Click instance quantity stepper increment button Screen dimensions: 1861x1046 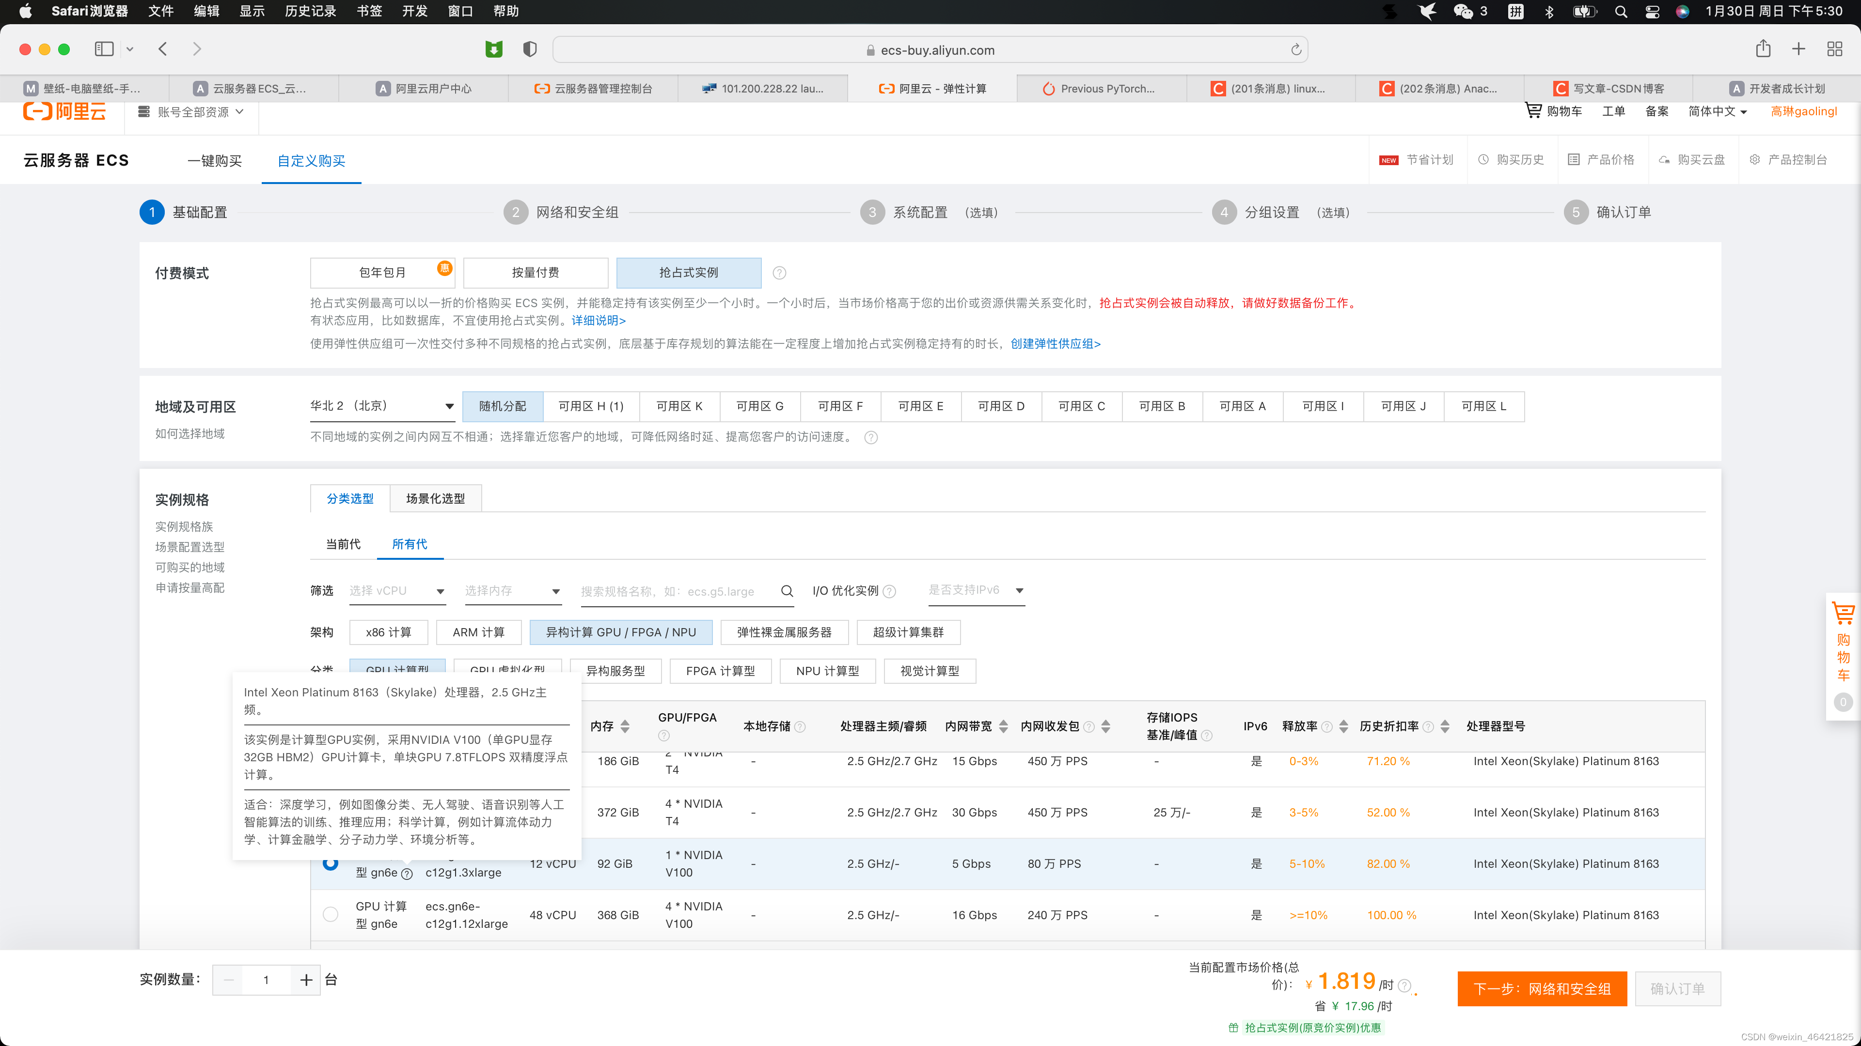pyautogui.click(x=305, y=978)
